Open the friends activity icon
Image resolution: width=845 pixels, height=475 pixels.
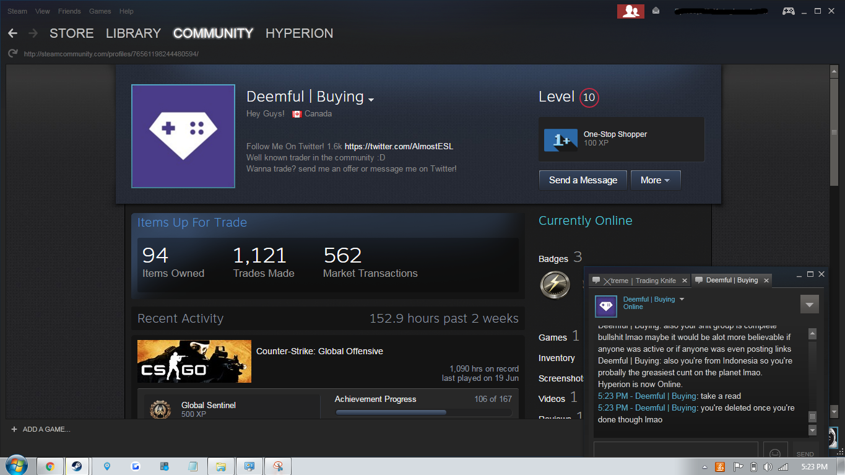[x=630, y=11]
